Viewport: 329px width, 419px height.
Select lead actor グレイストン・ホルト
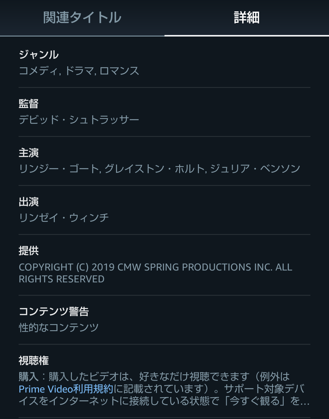[154, 169]
